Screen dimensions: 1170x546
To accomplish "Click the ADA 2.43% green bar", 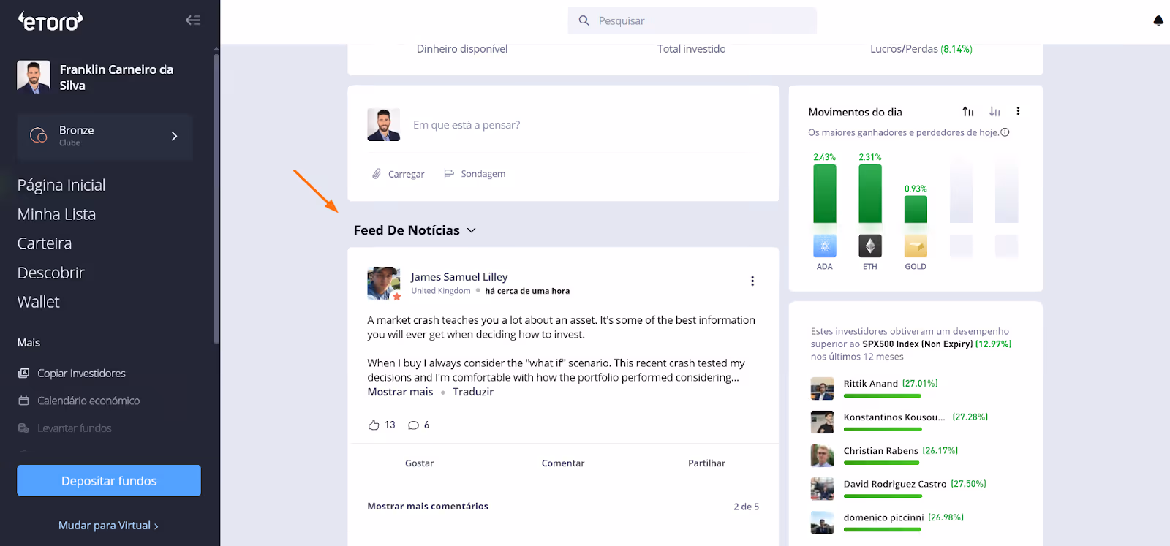I will tap(825, 194).
